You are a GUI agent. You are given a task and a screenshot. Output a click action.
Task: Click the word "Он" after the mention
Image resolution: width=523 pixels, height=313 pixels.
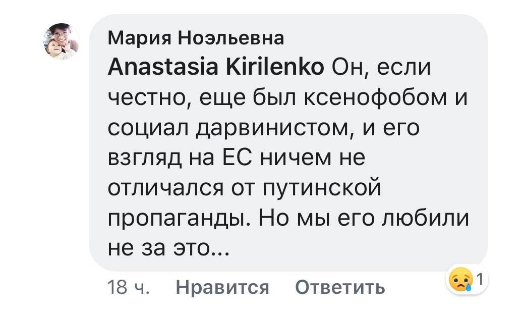click(x=345, y=67)
